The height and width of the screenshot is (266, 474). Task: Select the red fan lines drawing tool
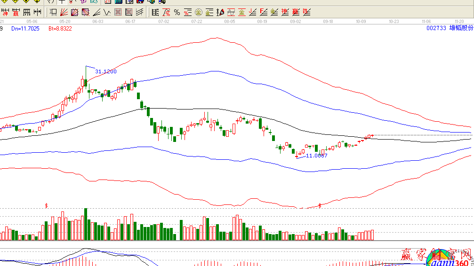64,12
